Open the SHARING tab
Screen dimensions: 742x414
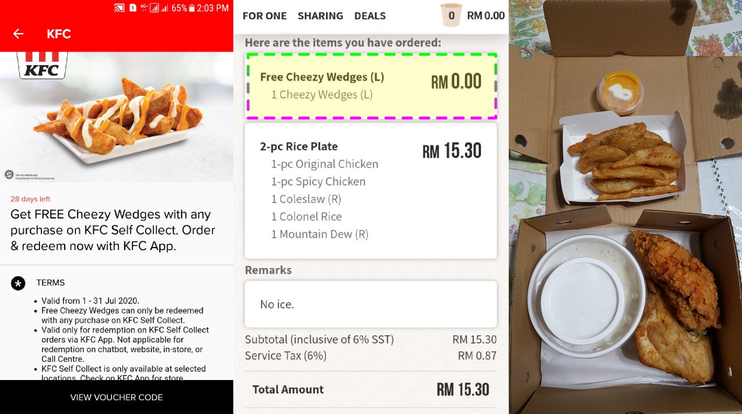[320, 16]
